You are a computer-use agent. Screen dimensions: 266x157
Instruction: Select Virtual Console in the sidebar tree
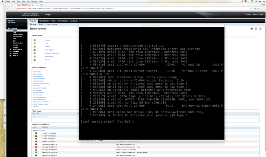17,37
